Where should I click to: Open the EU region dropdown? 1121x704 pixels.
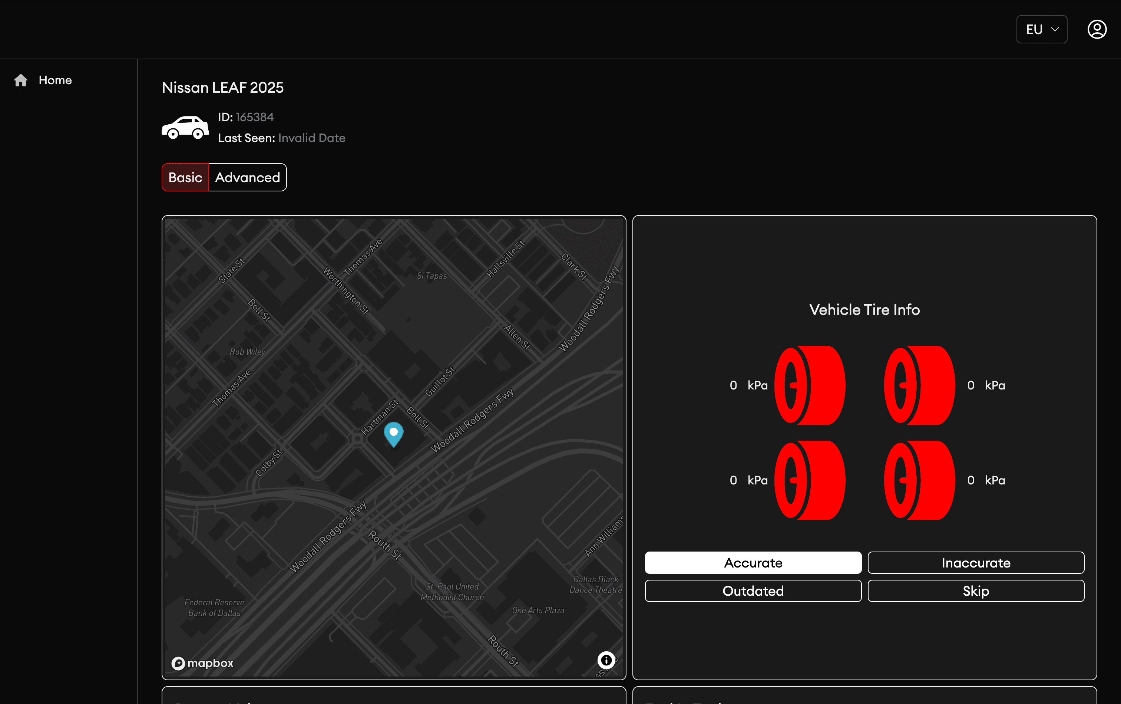coord(1041,29)
